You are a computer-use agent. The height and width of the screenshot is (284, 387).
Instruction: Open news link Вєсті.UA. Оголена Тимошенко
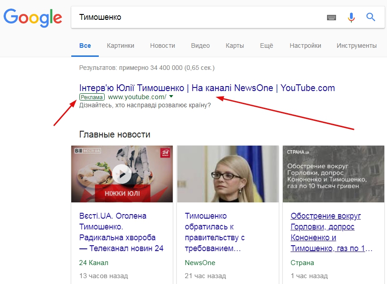121,232
